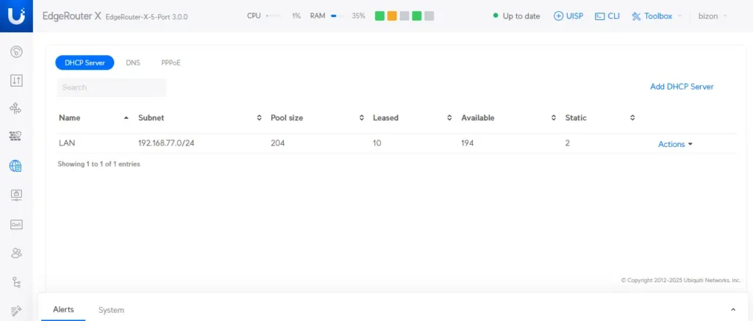Click the RAM usage indicator
Screen dimensions: 753x321
pos(338,16)
